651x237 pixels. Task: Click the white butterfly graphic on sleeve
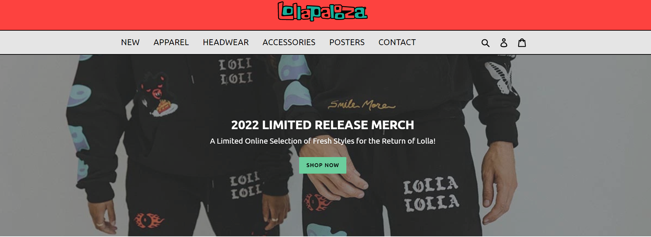point(499,78)
